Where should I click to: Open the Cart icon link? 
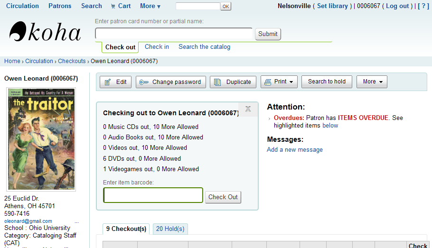click(113, 6)
